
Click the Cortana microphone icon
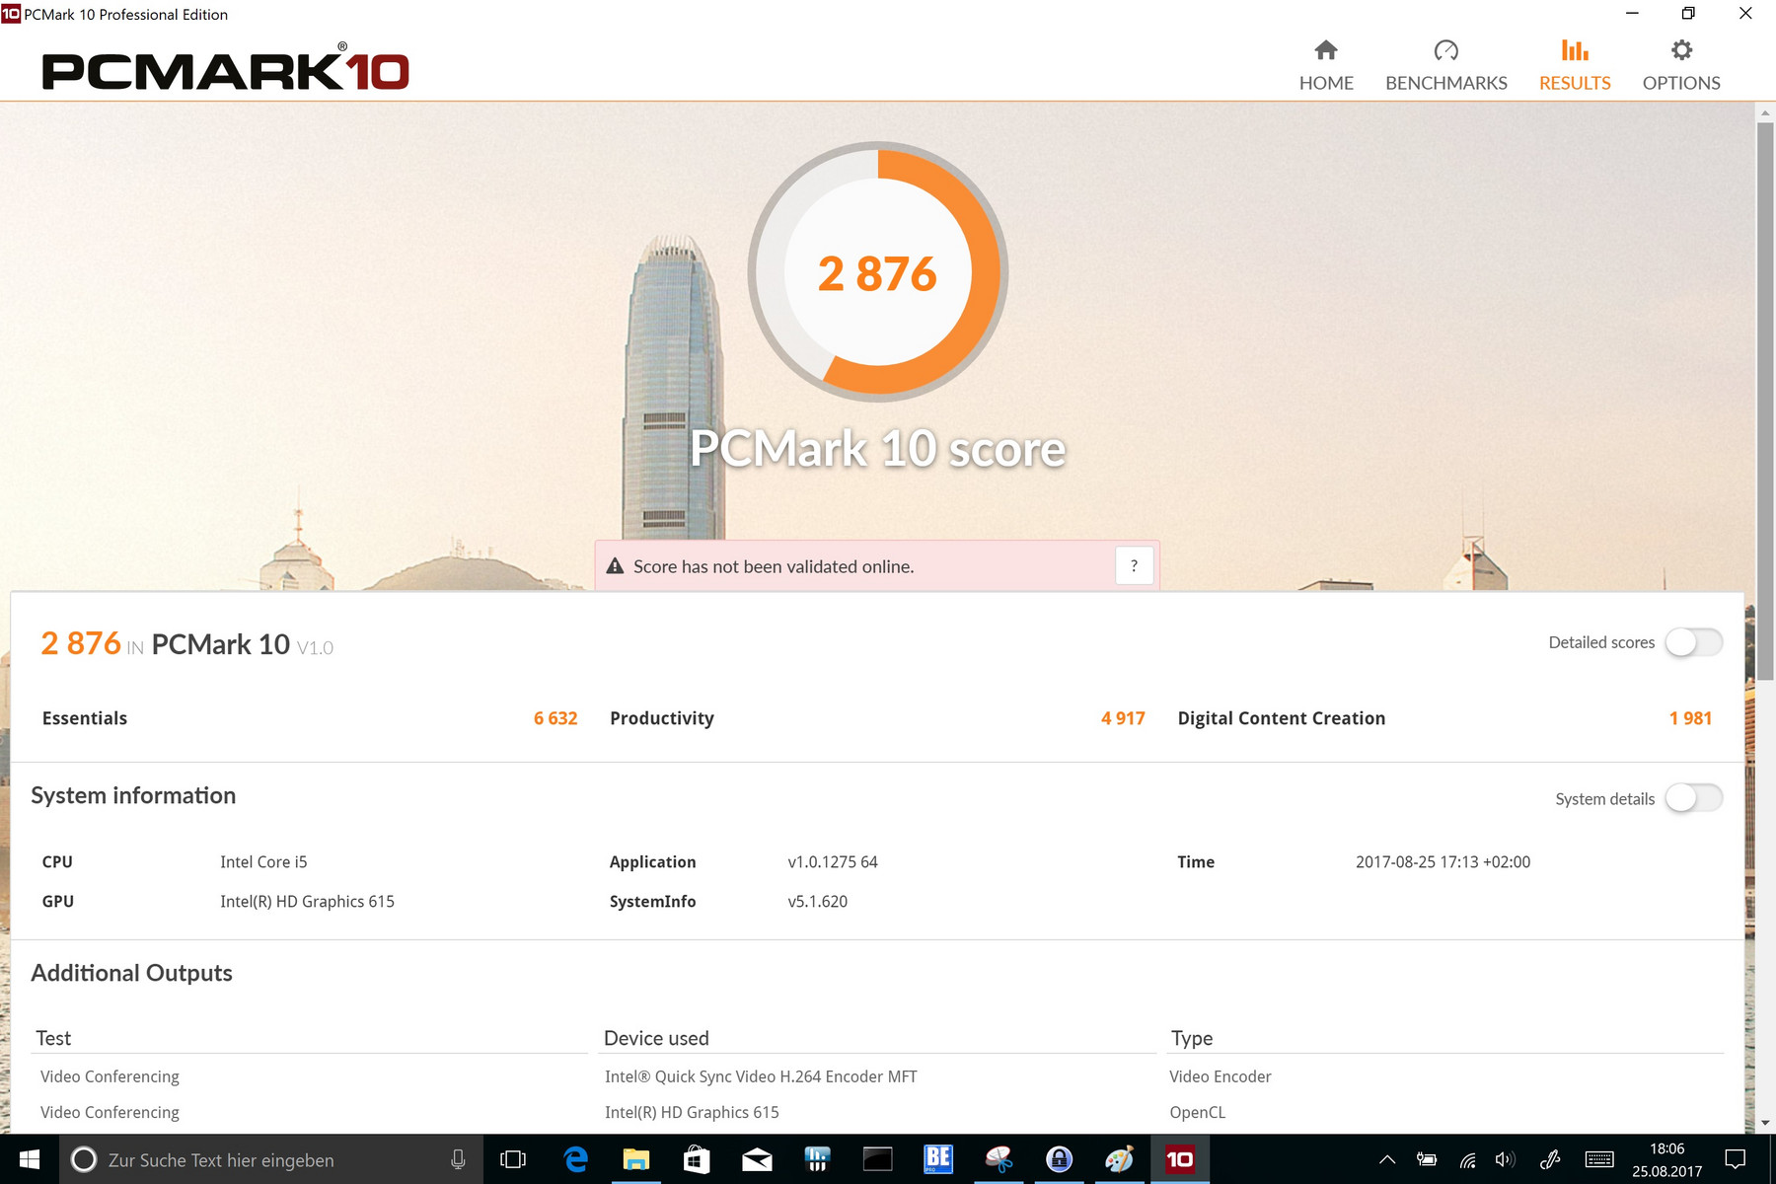[x=458, y=1159]
